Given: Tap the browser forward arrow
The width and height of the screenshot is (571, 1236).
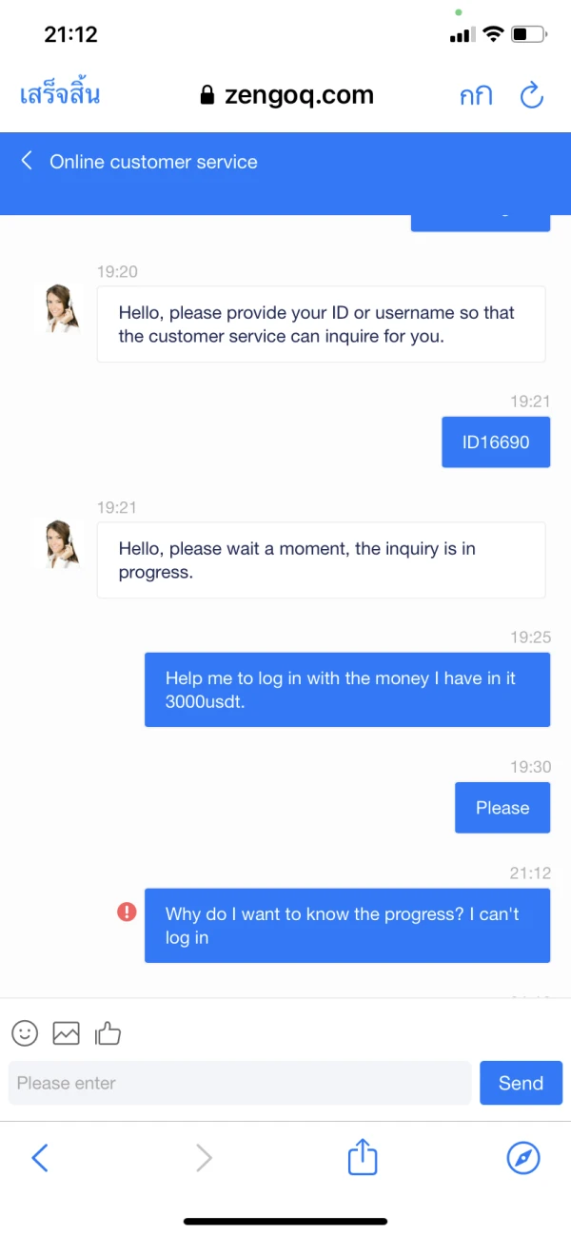Looking at the screenshot, I should (204, 1158).
